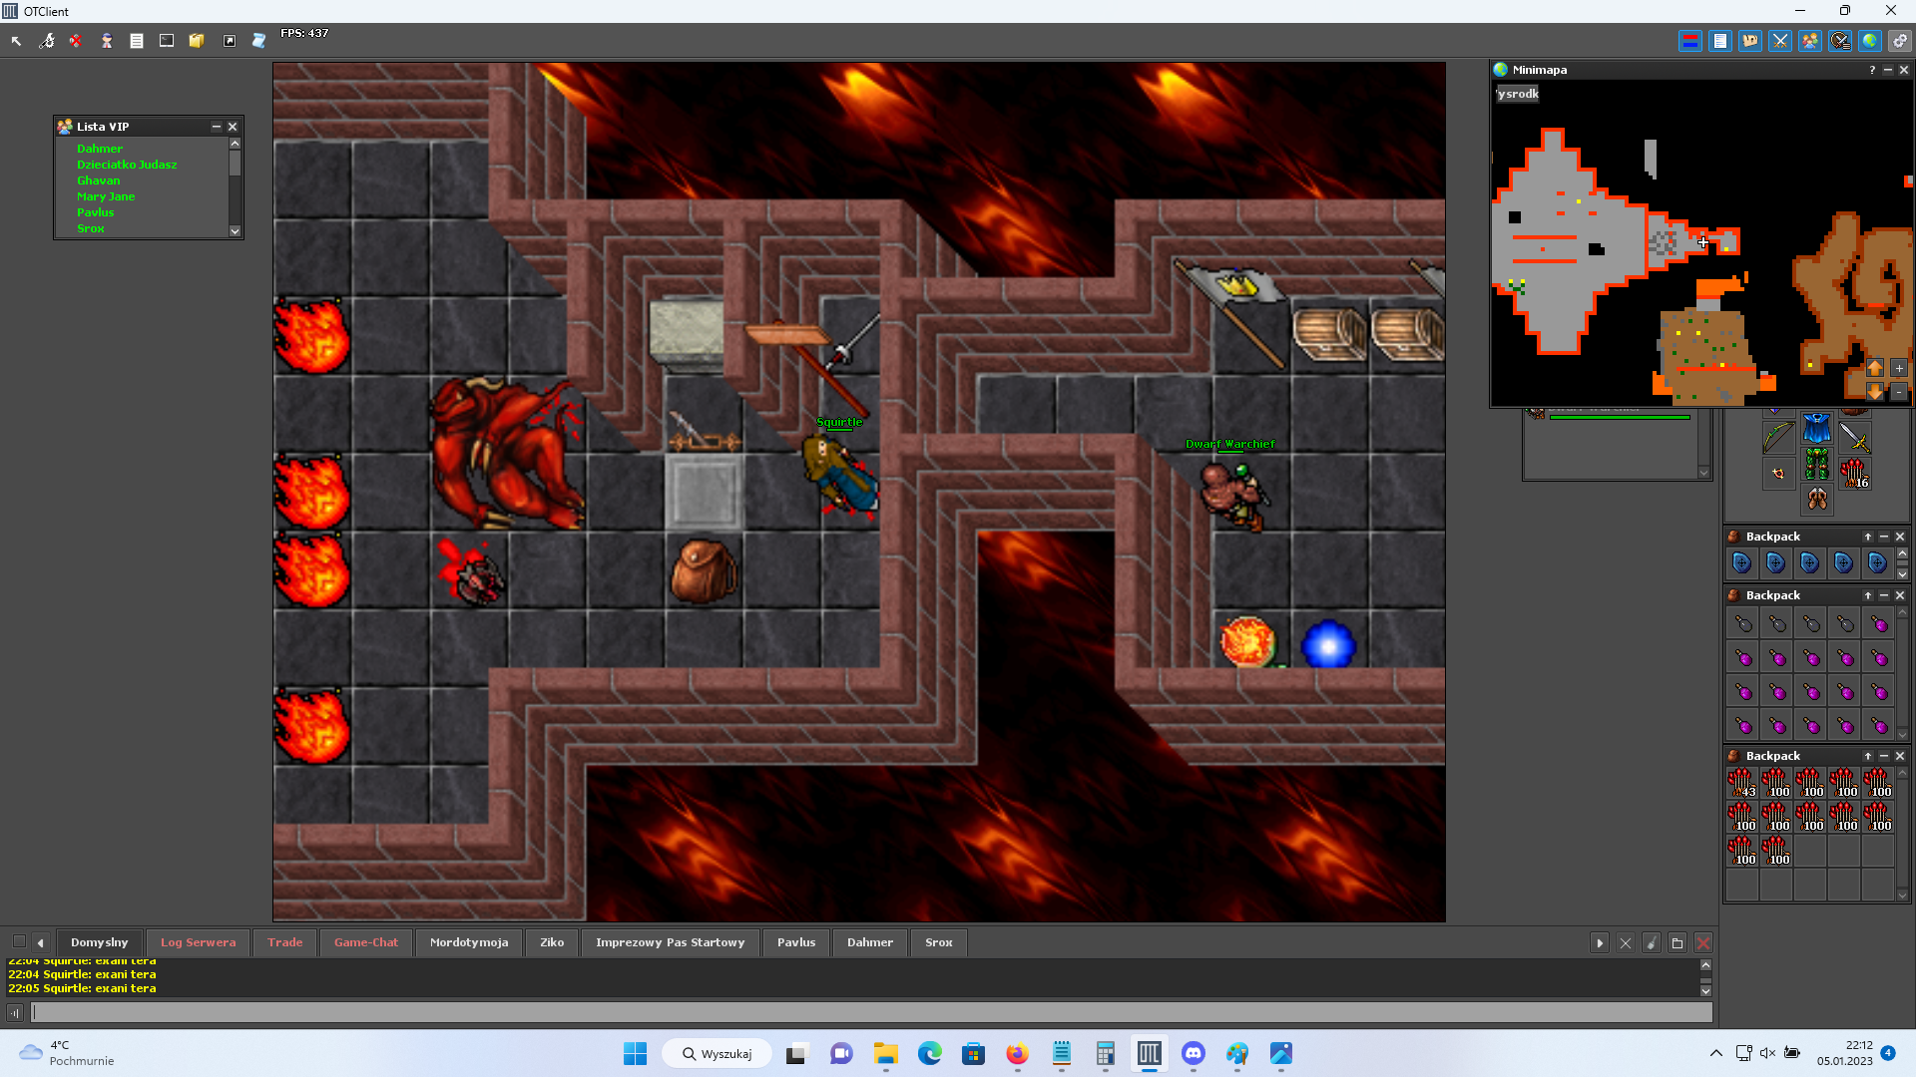Screen dimensions: 1916x1077
Task: Minimize the third Backpack panel
Action: point(1884,757)
